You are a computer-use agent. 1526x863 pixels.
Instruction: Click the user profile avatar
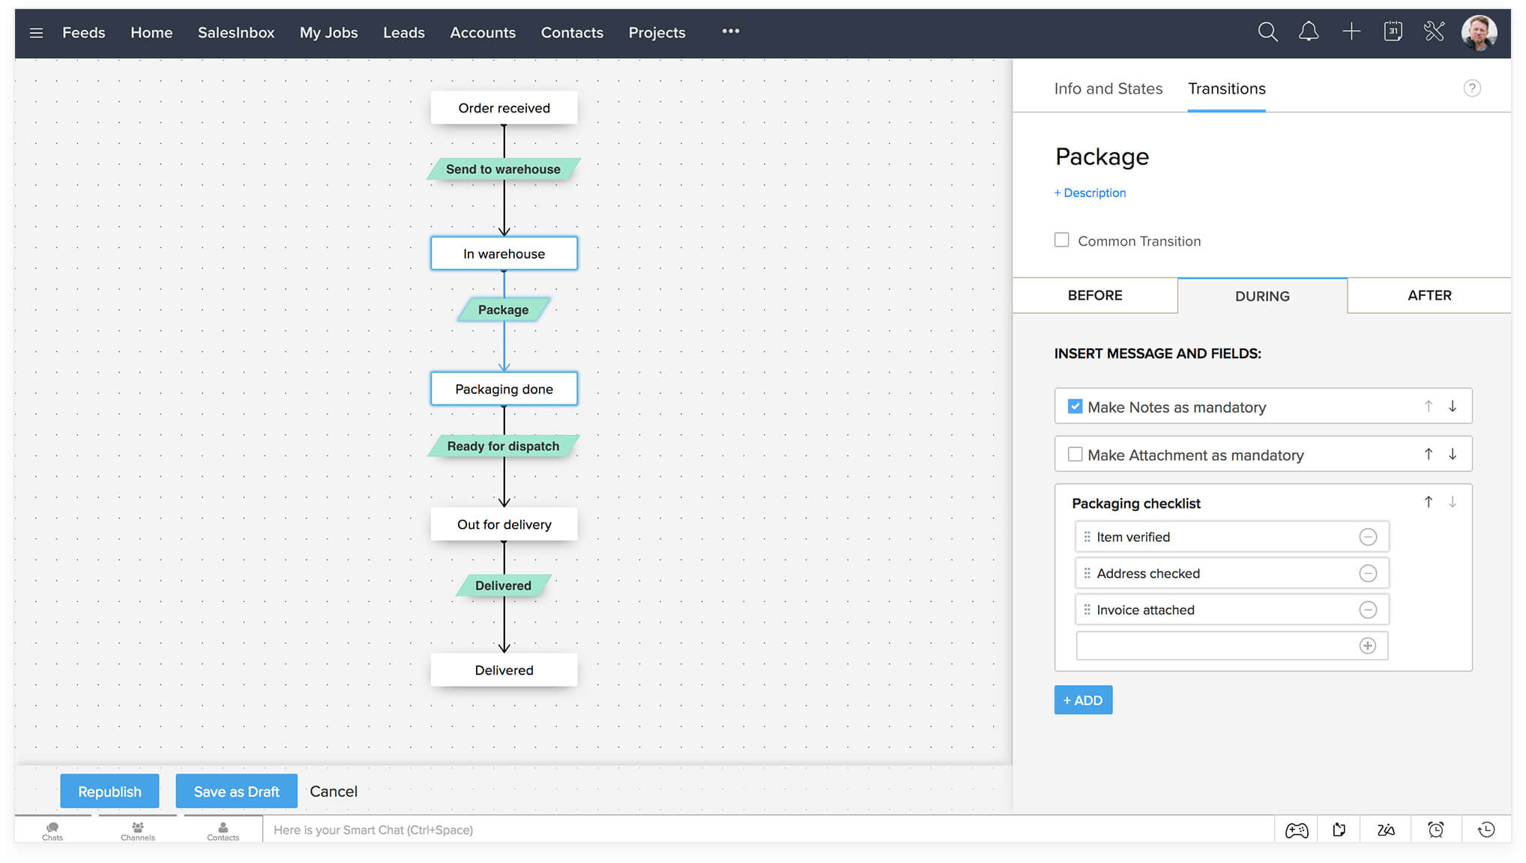[1479, 32]
